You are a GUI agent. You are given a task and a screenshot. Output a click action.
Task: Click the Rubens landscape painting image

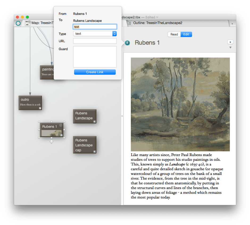pyautogui.click(x=180, y=104)
